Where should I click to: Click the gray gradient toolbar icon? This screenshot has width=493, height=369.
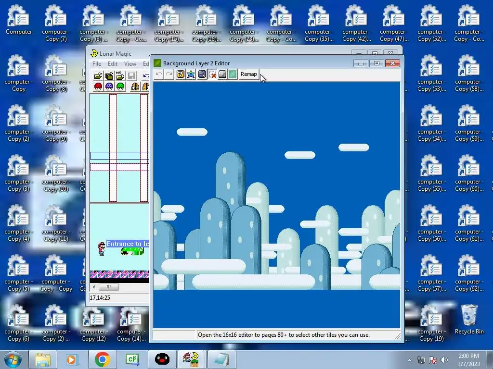[x=222, y=74]
